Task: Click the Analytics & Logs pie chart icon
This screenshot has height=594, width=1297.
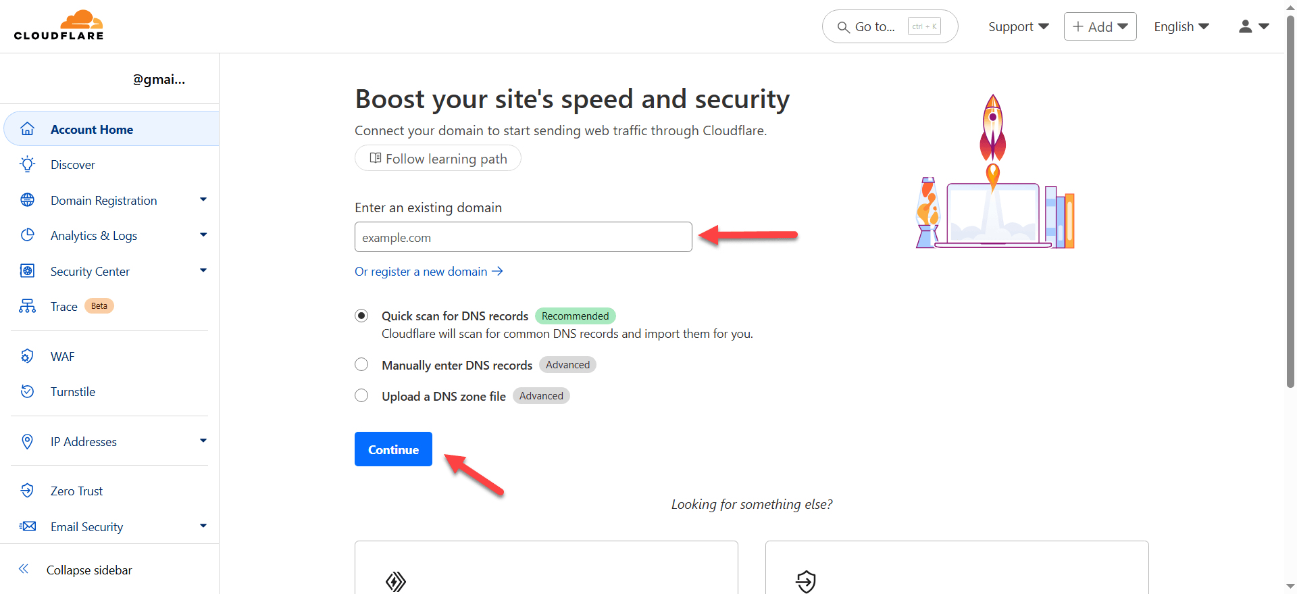Action: [27, 235]
